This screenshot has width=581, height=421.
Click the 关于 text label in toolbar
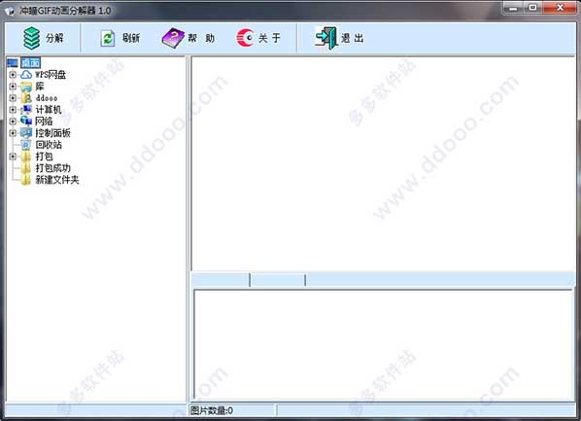[x=269, y=38]
